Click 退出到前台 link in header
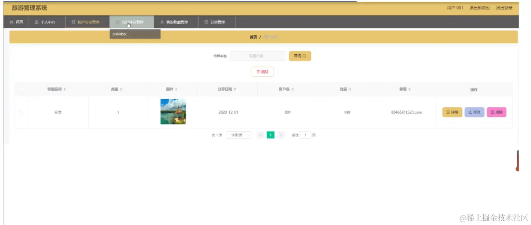 (x=480, y=8)
